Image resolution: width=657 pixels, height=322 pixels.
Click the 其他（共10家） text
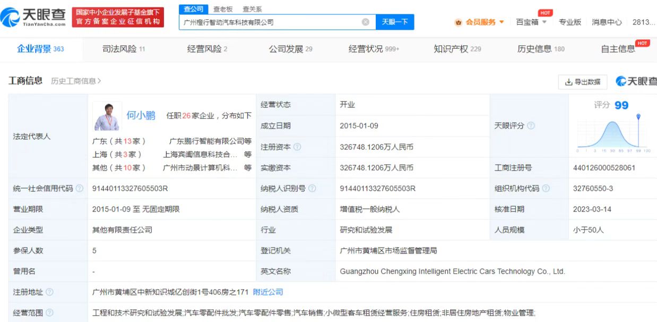tap(119, 168)
